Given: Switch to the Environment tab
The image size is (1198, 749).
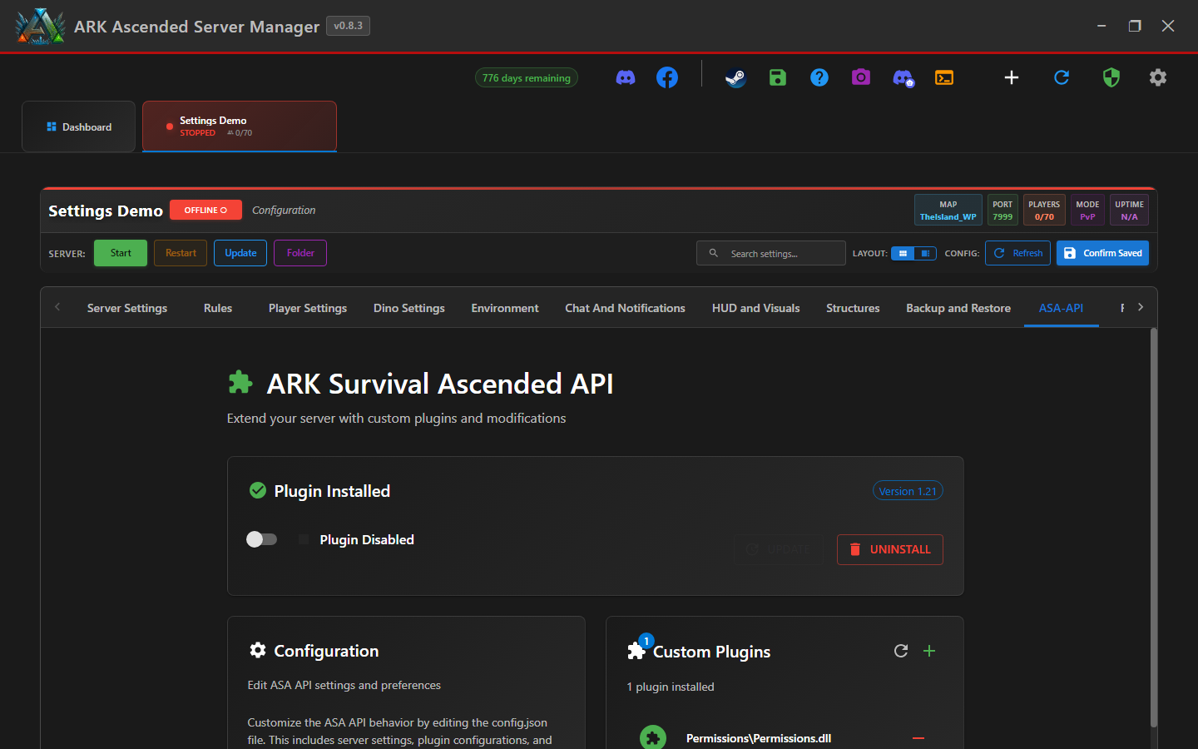Looking at the screenshot, I should point(505,308).
